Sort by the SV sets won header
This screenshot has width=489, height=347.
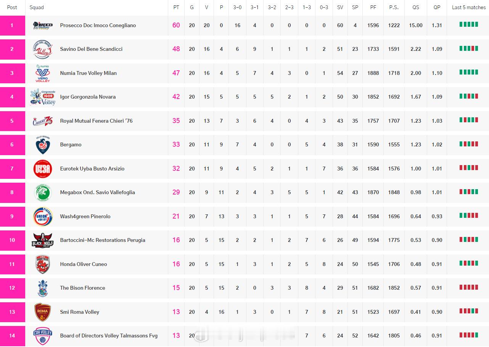340,7
